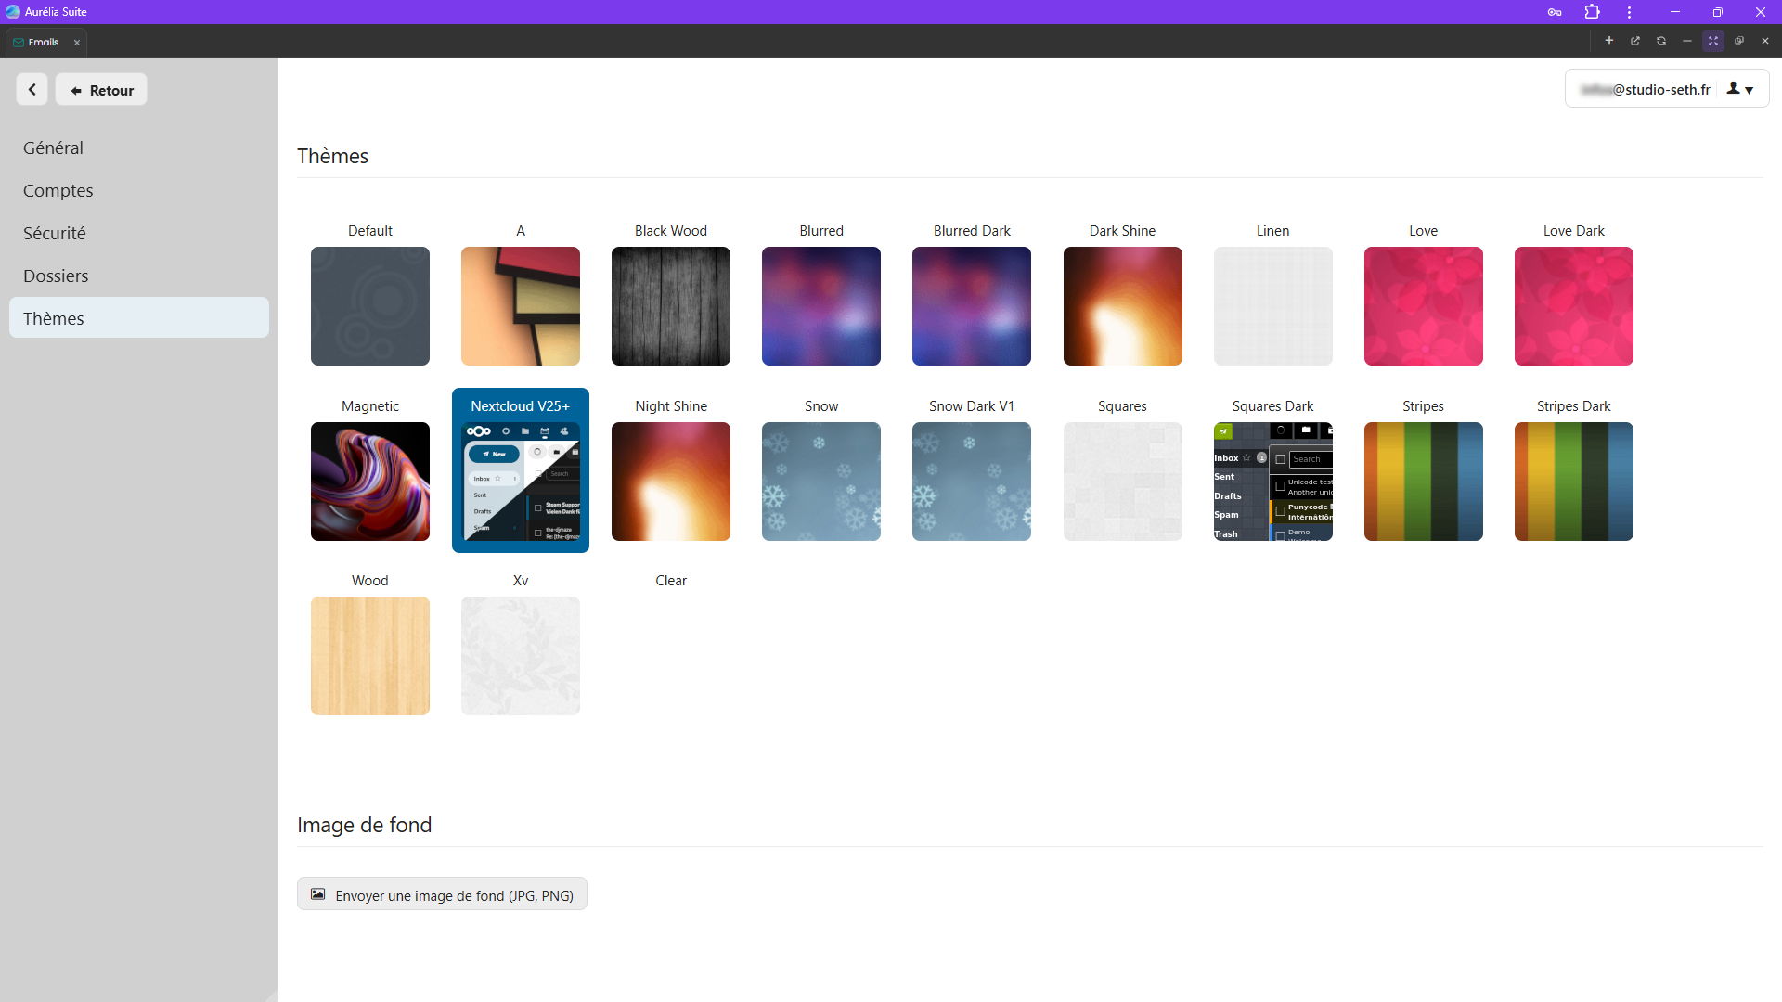The image size is (1782, 1002).
Task: Select the Thèmes settings section
Action: pyautogui.click(x=139, y=318)
